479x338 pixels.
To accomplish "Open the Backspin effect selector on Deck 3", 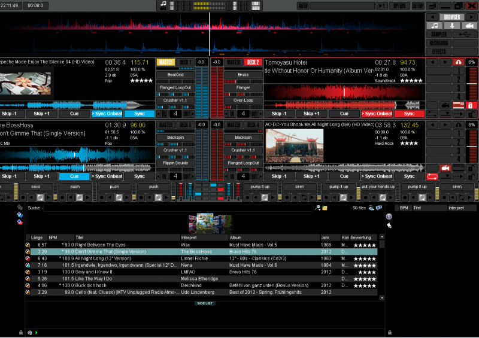I will point(175,138).
